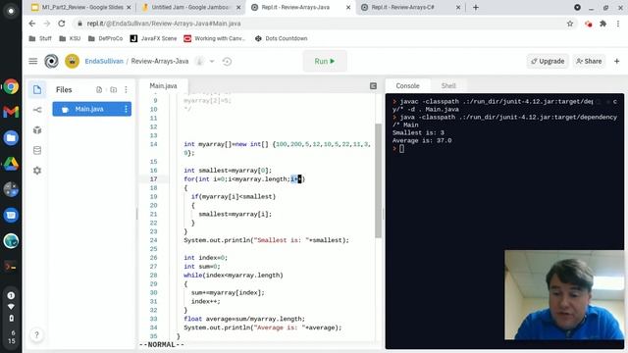This screenshot has width=628, height=353.
Task: Open Google Drive from shelf
Action: coord(11,164)
